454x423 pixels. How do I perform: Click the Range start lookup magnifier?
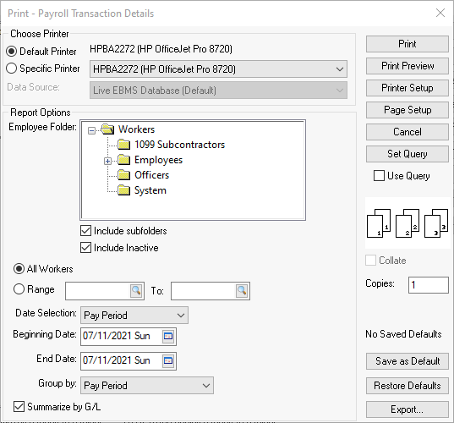point(136,290)
